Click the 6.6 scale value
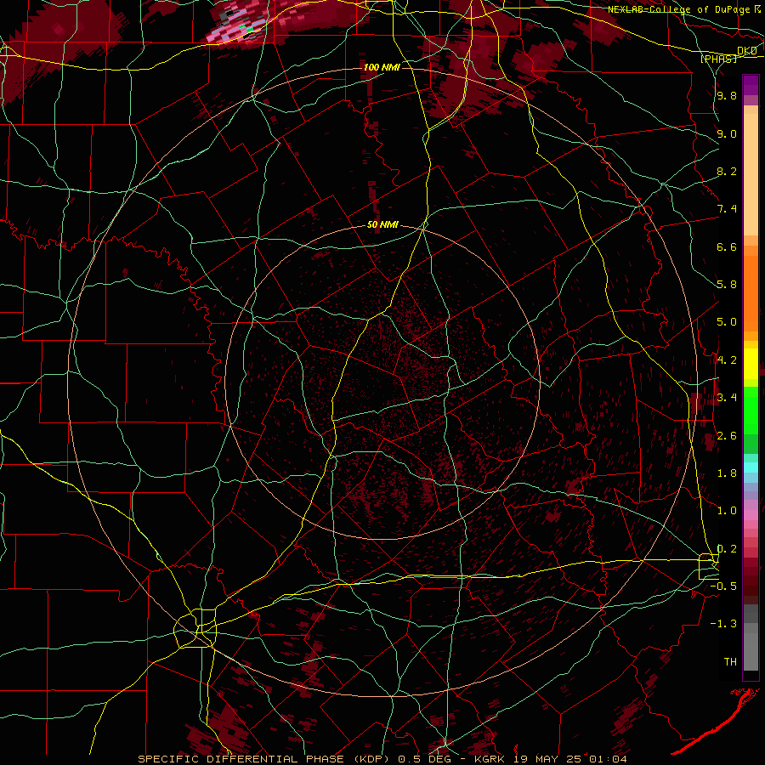Viewport: 765px width, 765px height. pyautogui.click(x=727, y=246)
